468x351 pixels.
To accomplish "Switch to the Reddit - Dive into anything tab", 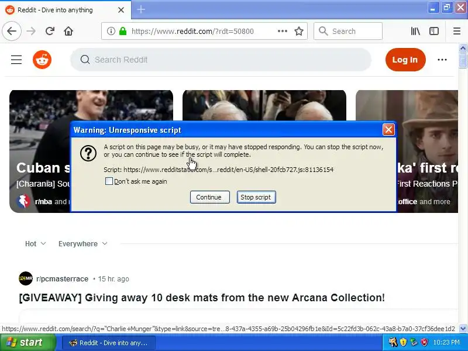I will pyautogui.click(x=65, y=10).
